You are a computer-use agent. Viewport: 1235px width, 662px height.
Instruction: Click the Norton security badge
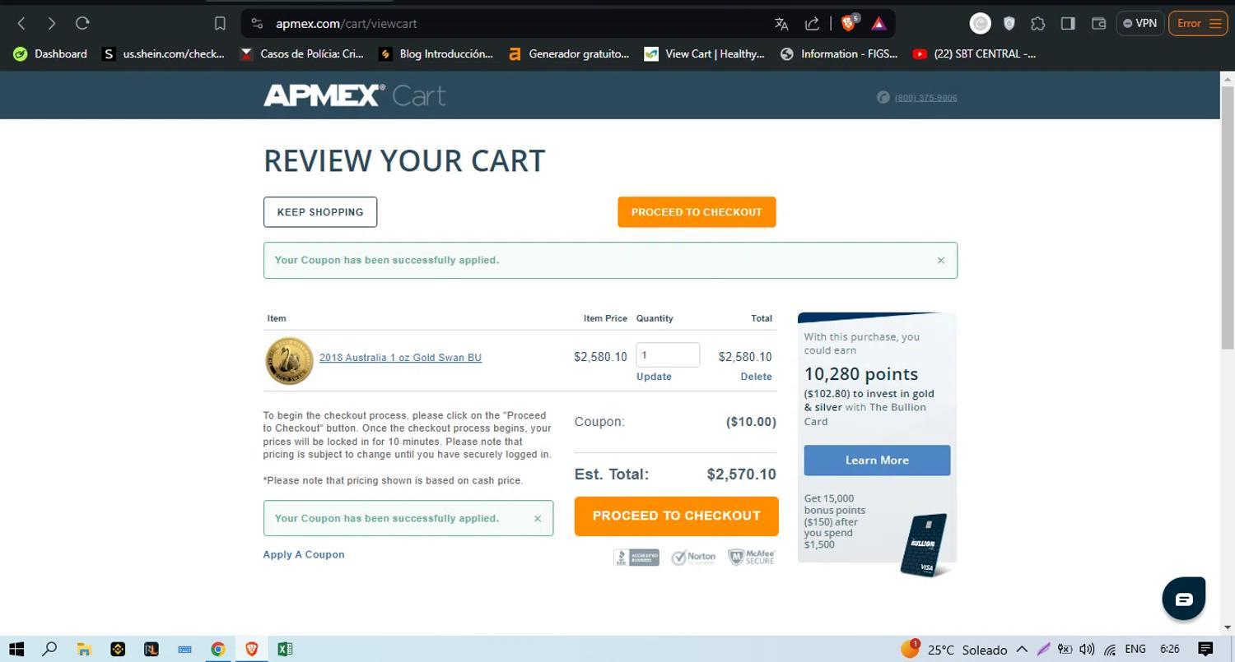(x=693, y=558)
